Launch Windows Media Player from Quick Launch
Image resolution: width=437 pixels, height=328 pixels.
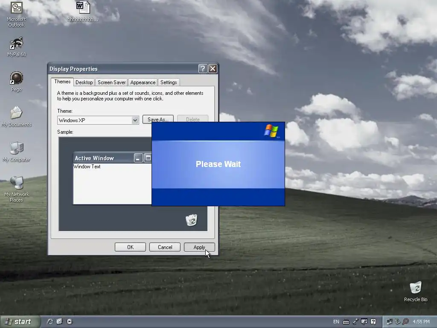pos(70,322)
